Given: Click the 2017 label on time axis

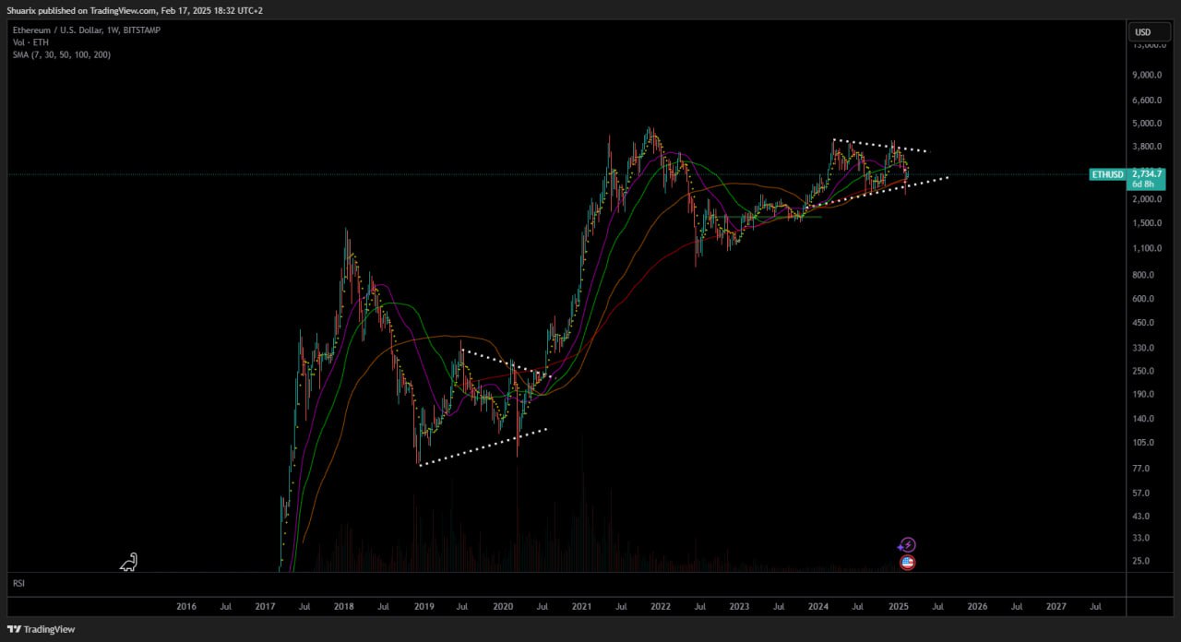Looking at the screenshot, I should coord(265,607).
